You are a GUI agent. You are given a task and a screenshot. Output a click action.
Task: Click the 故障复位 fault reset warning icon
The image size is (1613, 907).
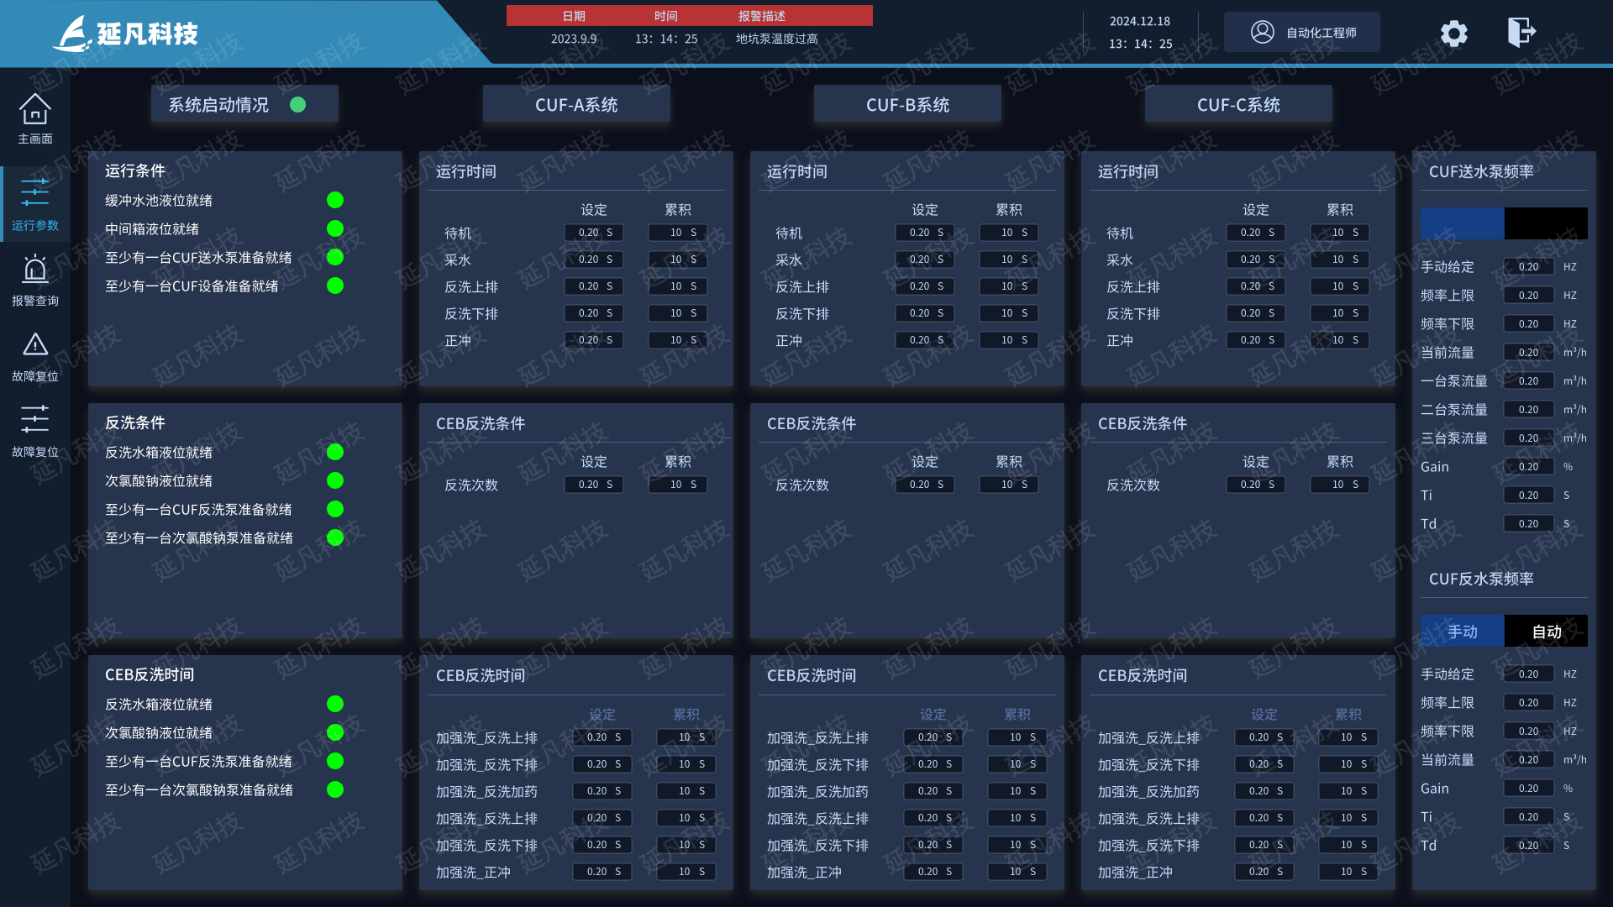tap(35, 353)
